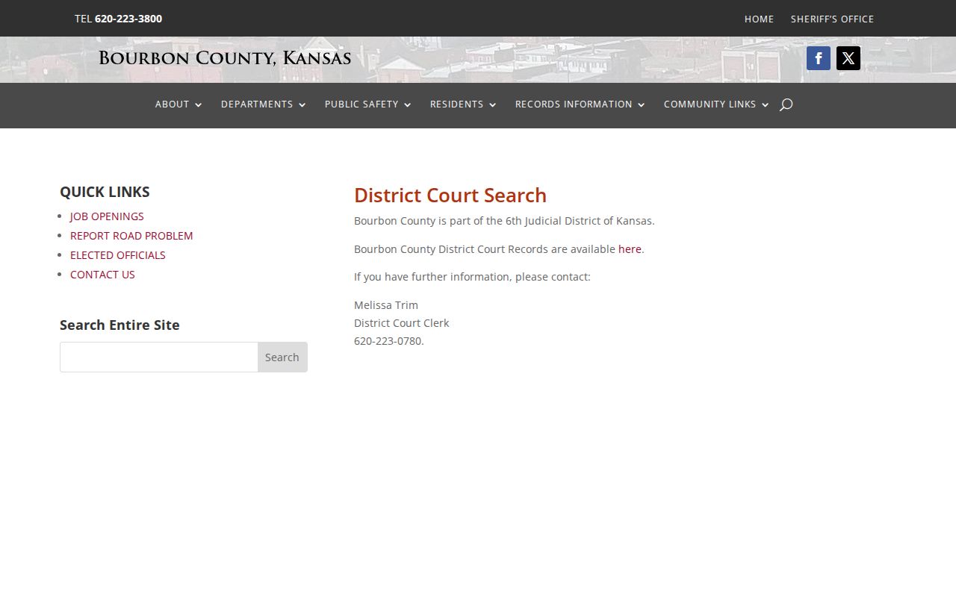Image resolution: width=956 pixels, height=597 pixels.
Task: Click the 6th Judicial District sentence
Action: coord(504,221)
